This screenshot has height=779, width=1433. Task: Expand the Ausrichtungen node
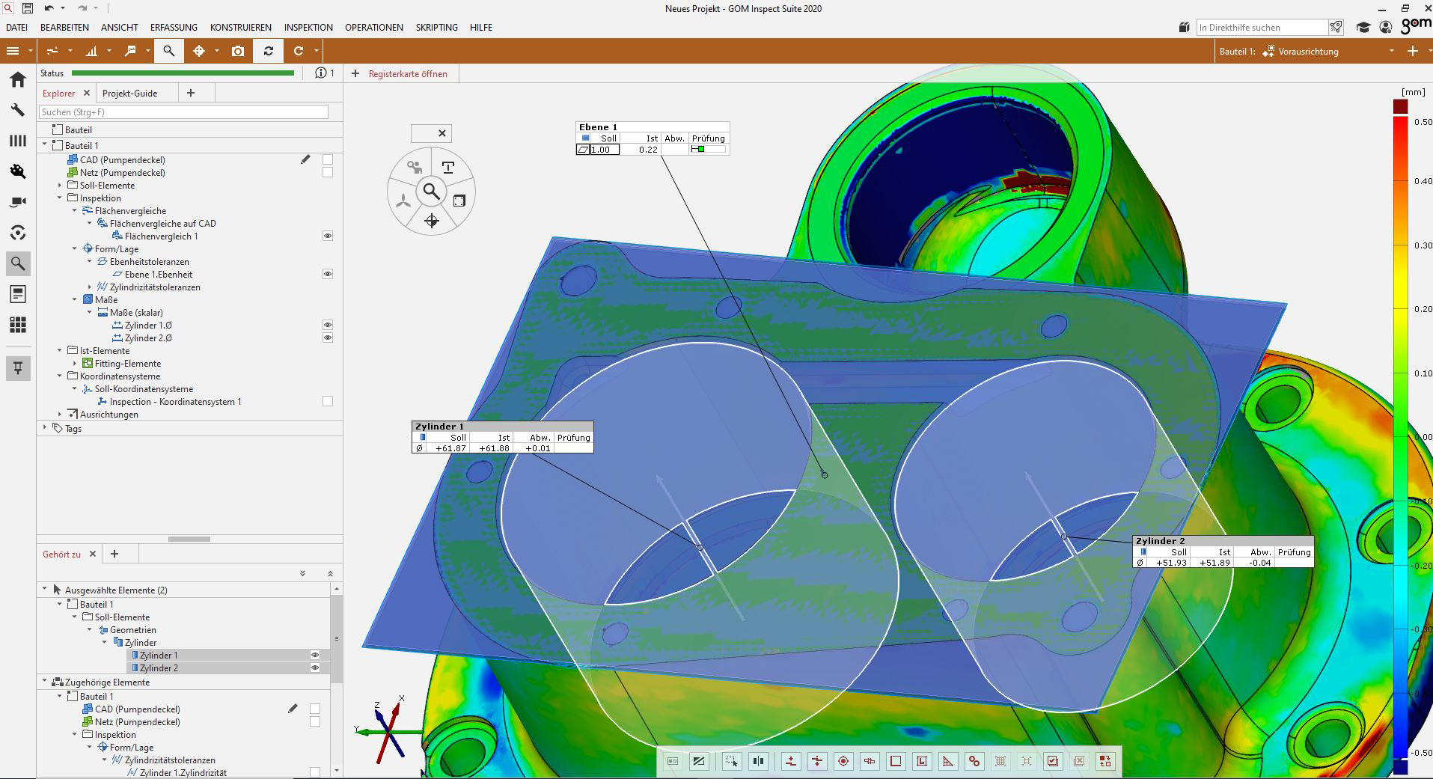tap(60, 414)
